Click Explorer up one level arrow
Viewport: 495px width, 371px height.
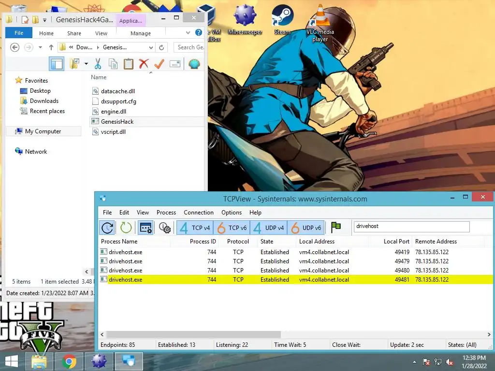[51, 47]
